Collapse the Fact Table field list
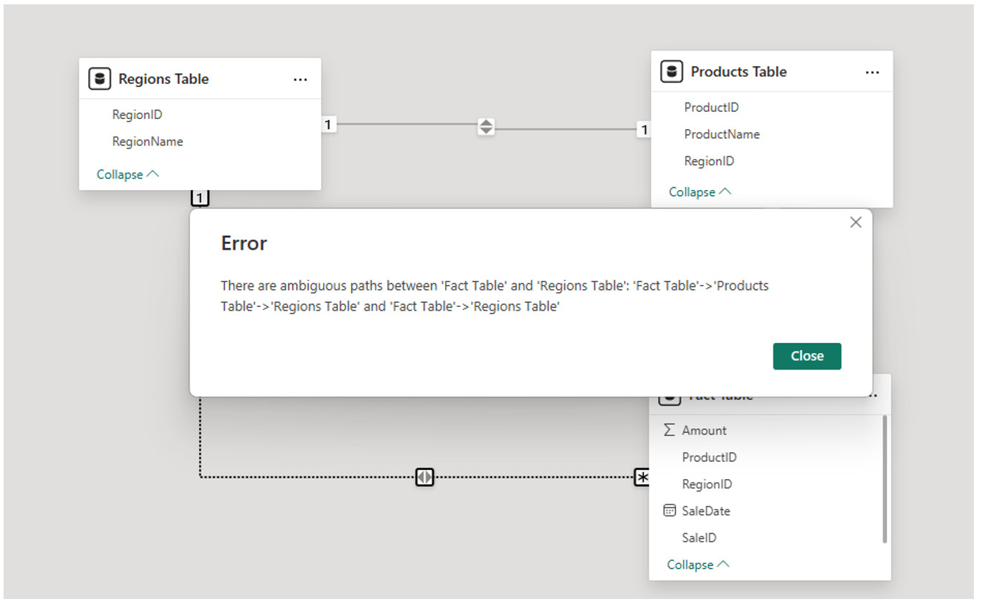Viewport: 981px width, 604px height. point(697,565)
